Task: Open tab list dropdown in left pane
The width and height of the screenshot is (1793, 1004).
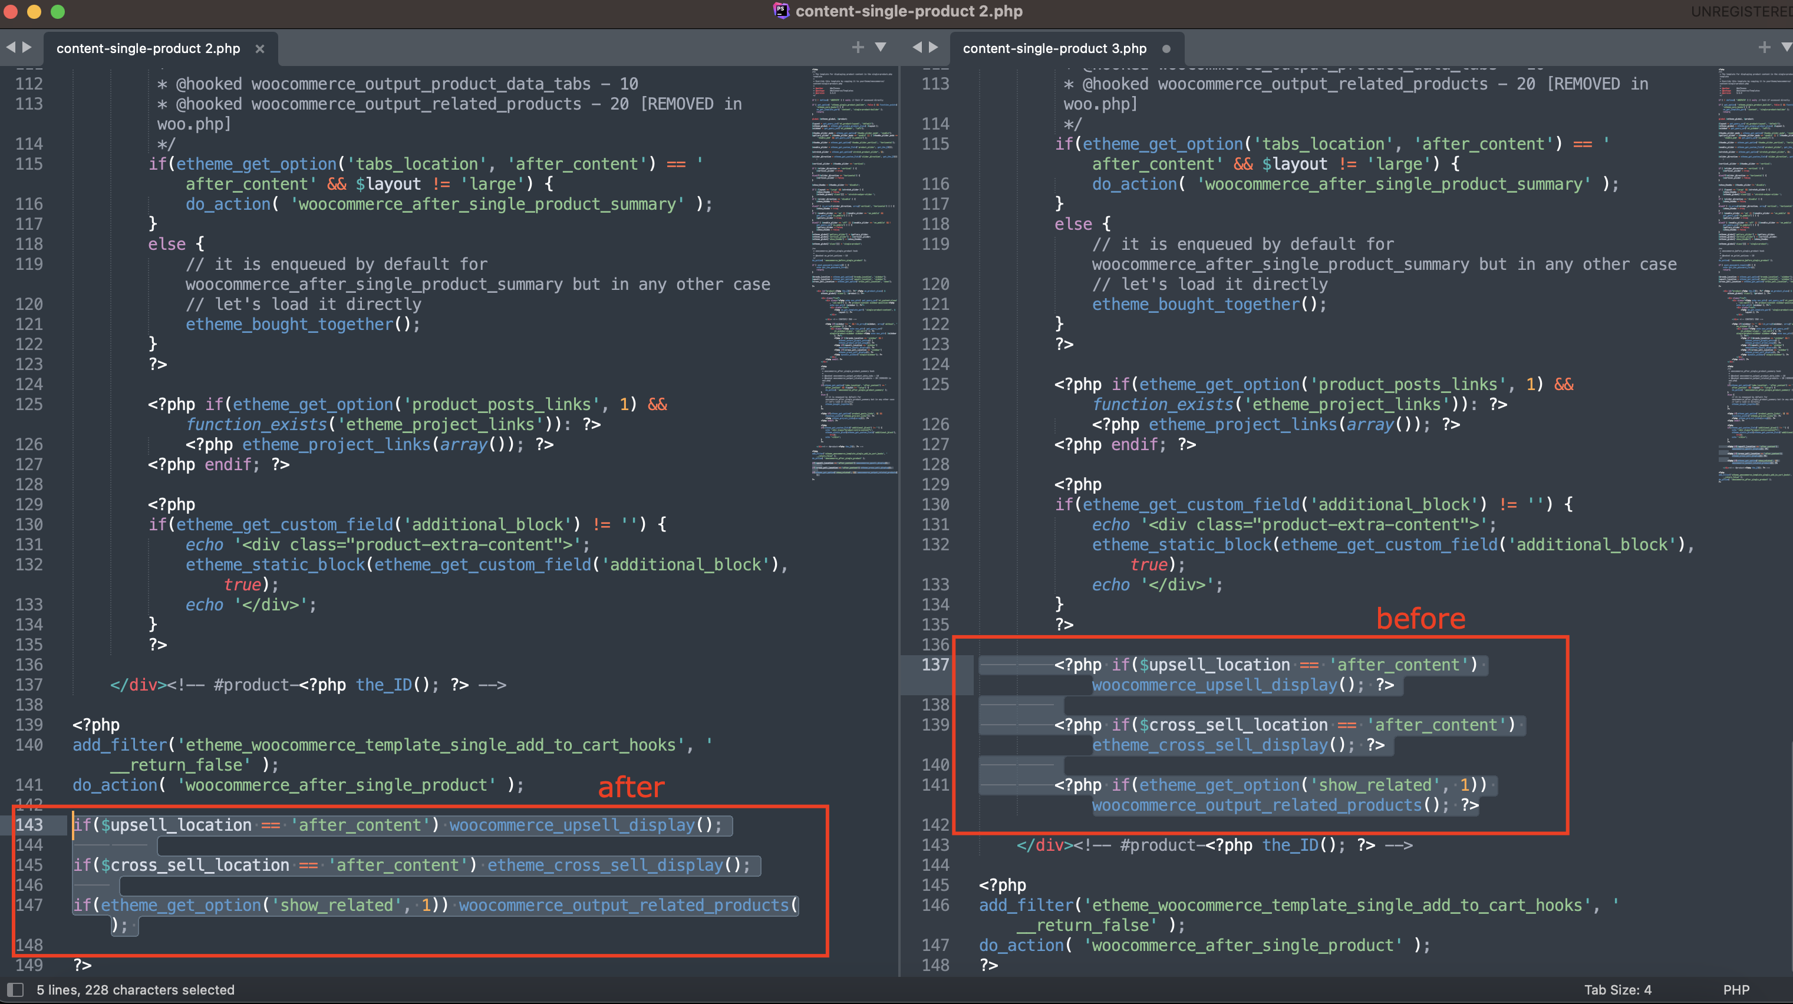Action: pos(881,47)
